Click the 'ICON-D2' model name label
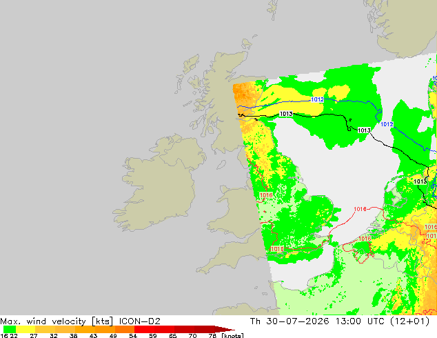437x338 pixels. tap(140, 321)
